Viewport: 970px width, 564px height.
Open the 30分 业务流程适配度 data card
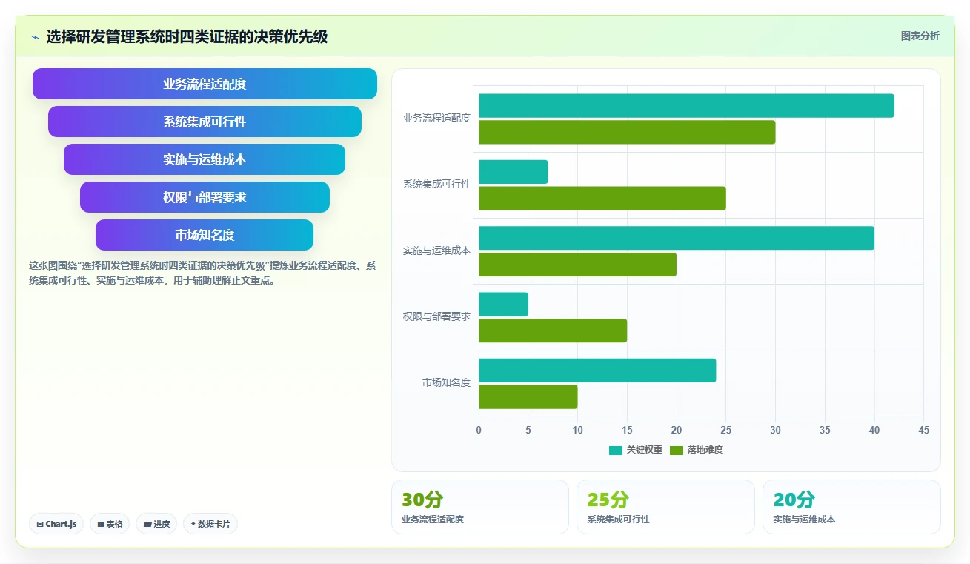480,507
